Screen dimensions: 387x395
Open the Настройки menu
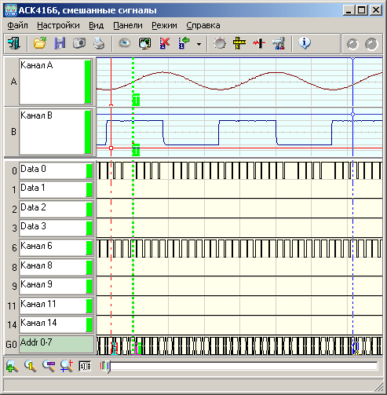coord(58,25)
